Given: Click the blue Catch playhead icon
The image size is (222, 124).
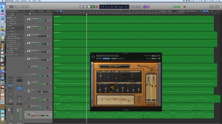Looking at the screenshot, I should [x=61, y=11].
